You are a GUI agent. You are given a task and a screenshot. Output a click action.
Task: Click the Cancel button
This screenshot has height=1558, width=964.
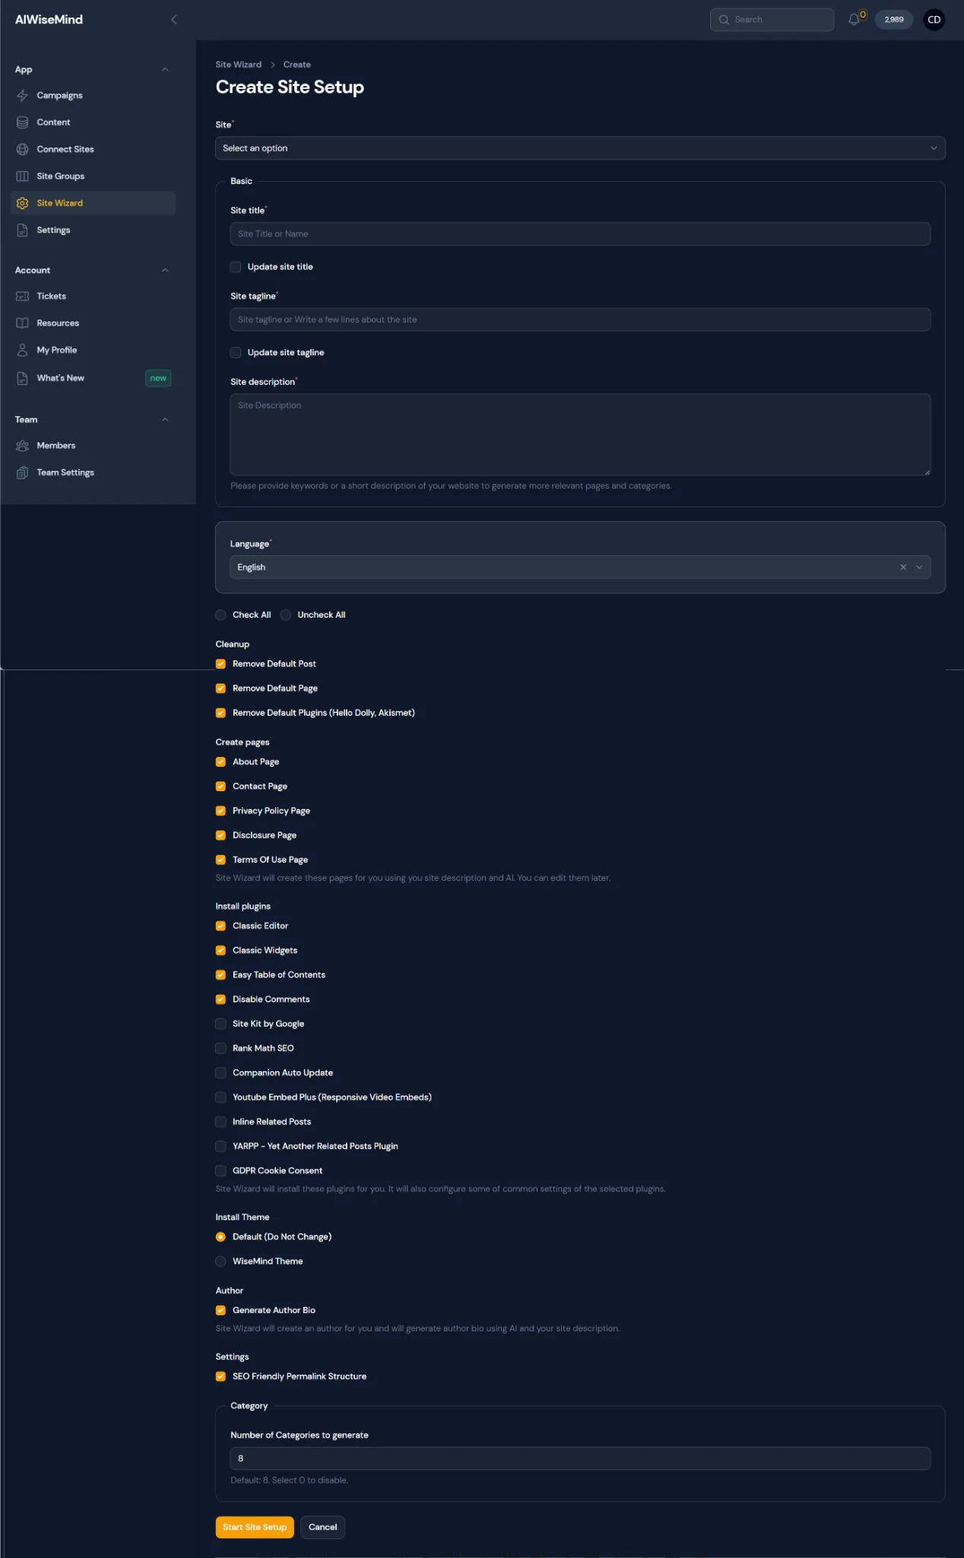322,1527
